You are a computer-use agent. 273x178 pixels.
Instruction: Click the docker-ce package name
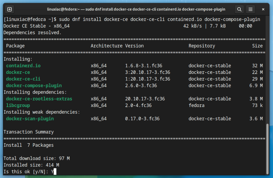pyautogui.click(x=18, y=72)
